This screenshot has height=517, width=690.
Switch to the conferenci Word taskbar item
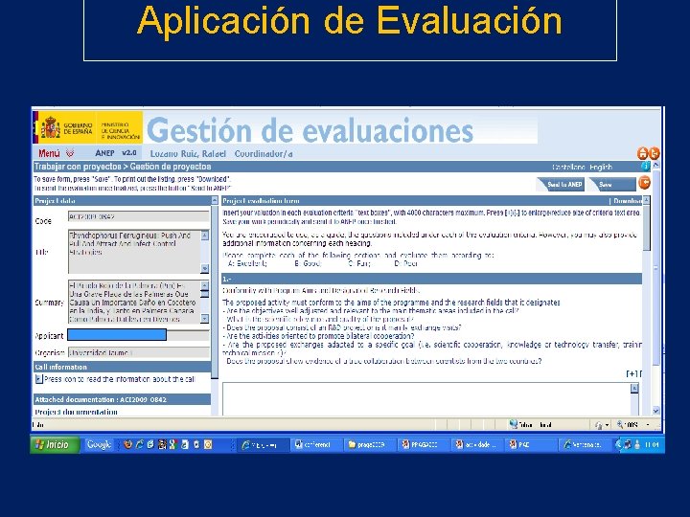pyautogui.click(x=315, y=445)
